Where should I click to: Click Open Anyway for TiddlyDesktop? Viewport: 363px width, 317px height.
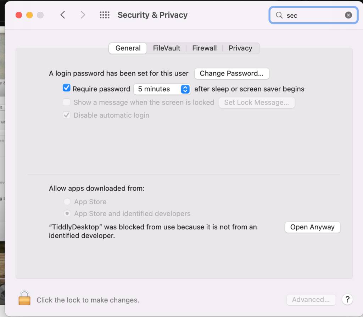click(312, 227)
